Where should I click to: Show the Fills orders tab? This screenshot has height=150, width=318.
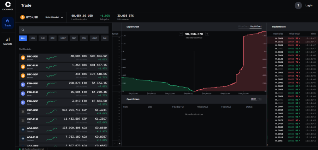pos(259,99)
